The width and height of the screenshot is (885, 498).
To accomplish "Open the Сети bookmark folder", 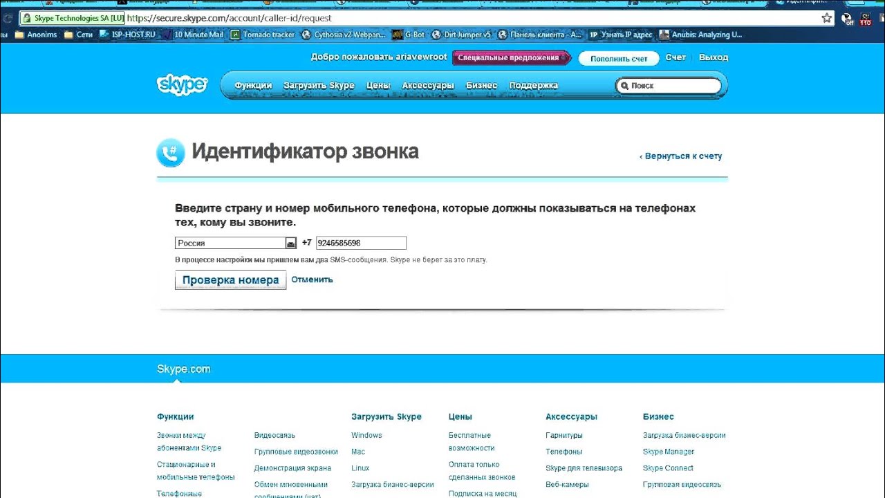I will 78,35.
